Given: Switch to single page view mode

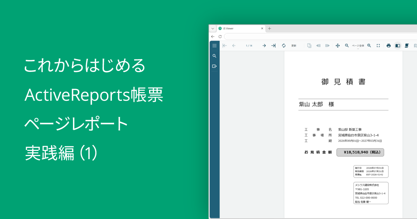Looking at the screenshot, I should 398,46.
